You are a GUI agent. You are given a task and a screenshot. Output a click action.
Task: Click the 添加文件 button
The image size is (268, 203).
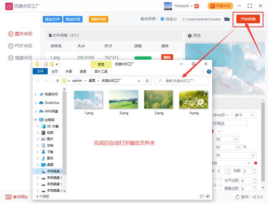click(52, 19)
